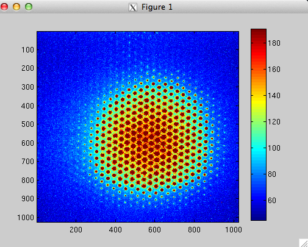Click the dark blue bottom of the colorbar
The image size is (308, 247).
(x=259, y=215)
